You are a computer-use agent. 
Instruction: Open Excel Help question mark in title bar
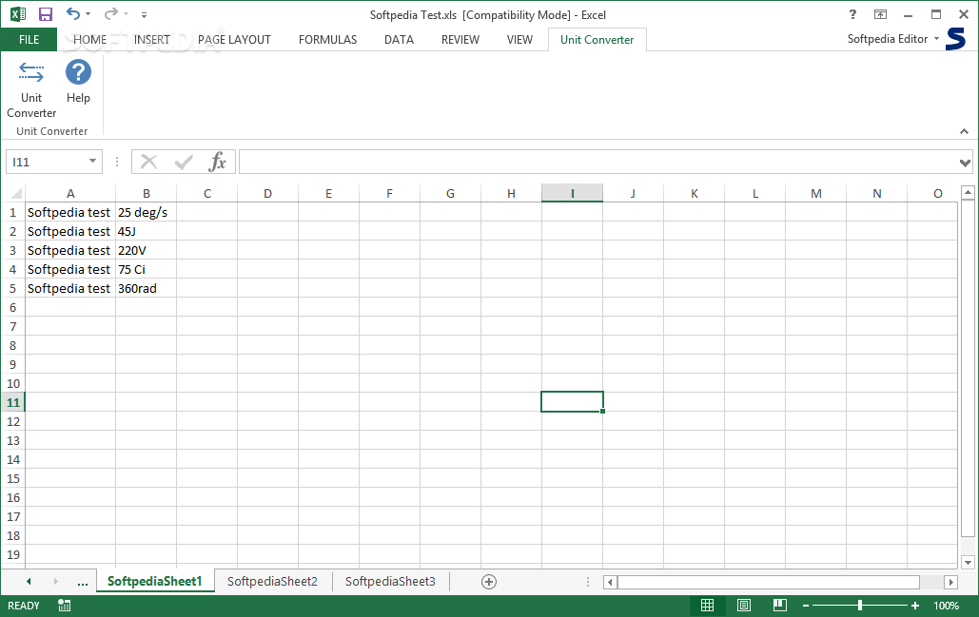[x=852, y=14]
